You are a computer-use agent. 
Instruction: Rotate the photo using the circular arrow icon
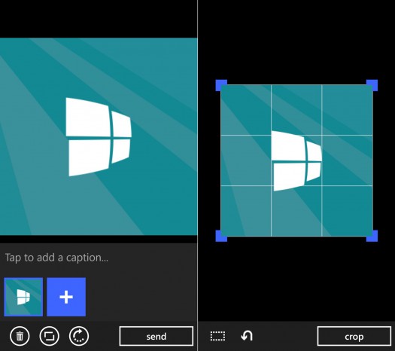(x=79, y=336)
